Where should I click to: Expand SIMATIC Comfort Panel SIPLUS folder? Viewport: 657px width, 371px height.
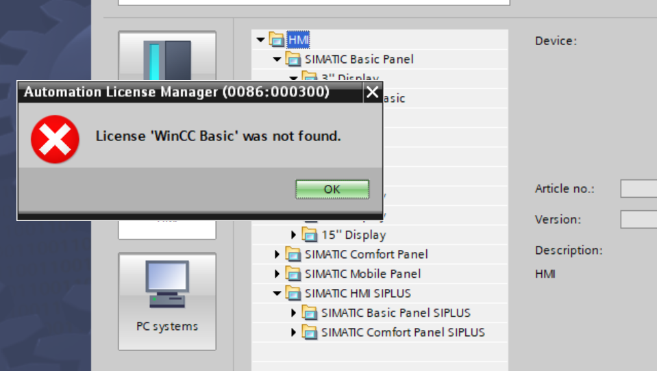pyautogui.click(x=294, y=332)
